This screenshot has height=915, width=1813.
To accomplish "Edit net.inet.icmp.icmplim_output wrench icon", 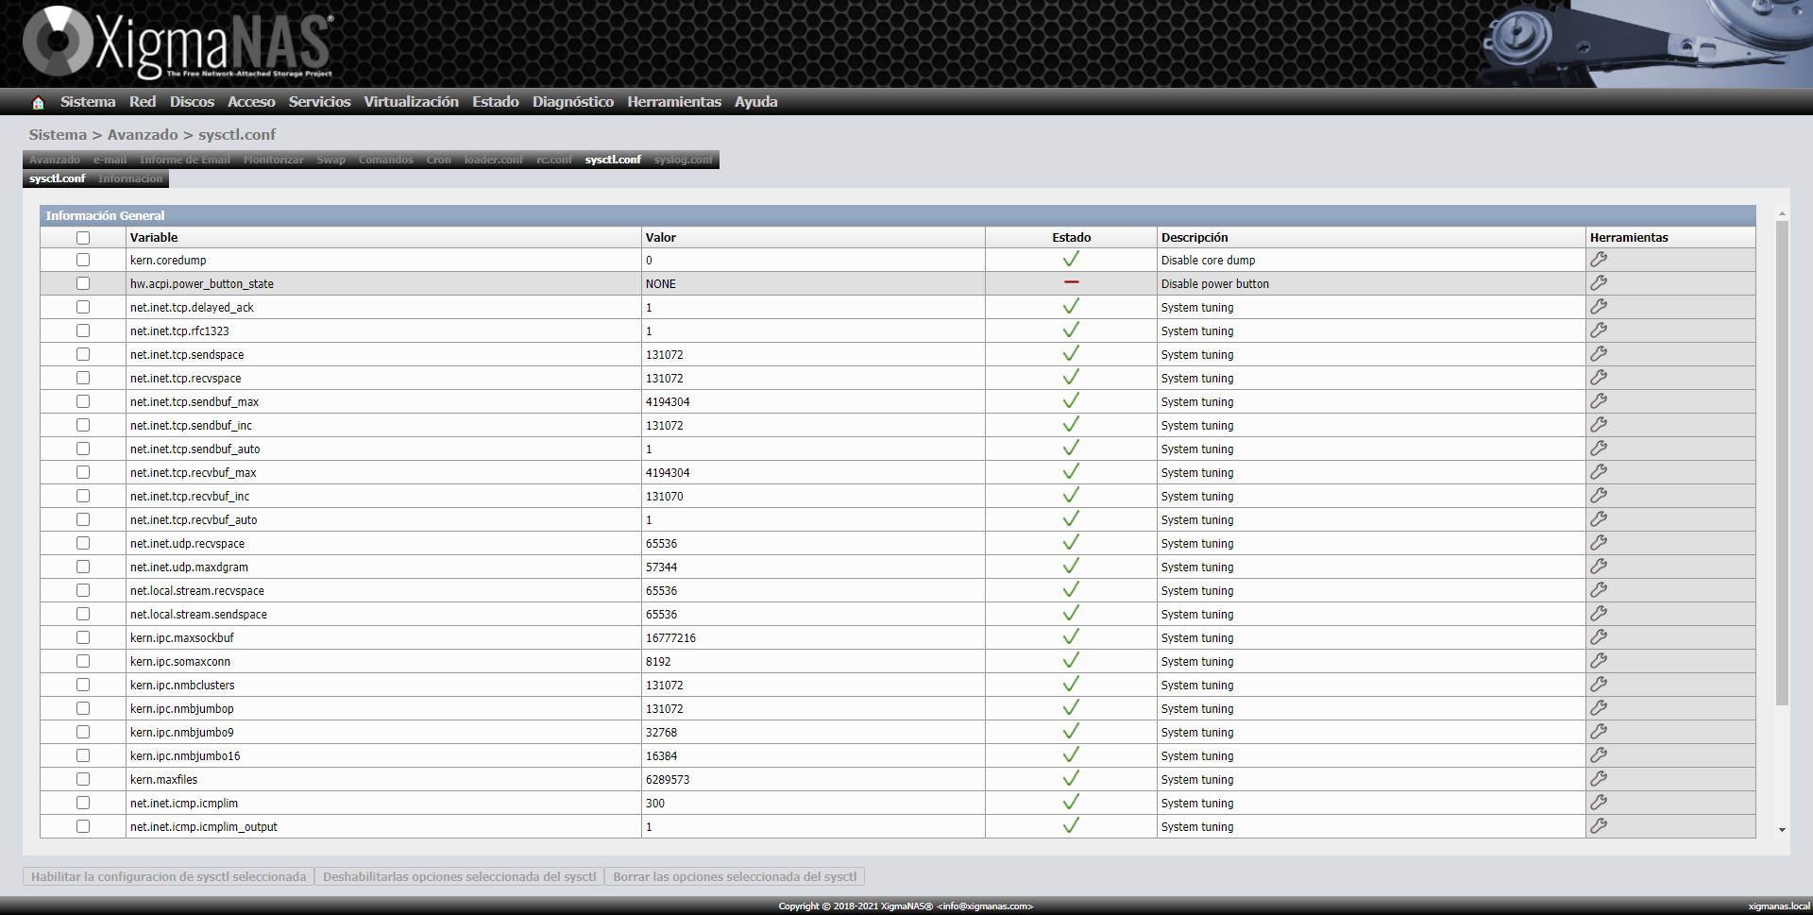I will coord(1599,826).
